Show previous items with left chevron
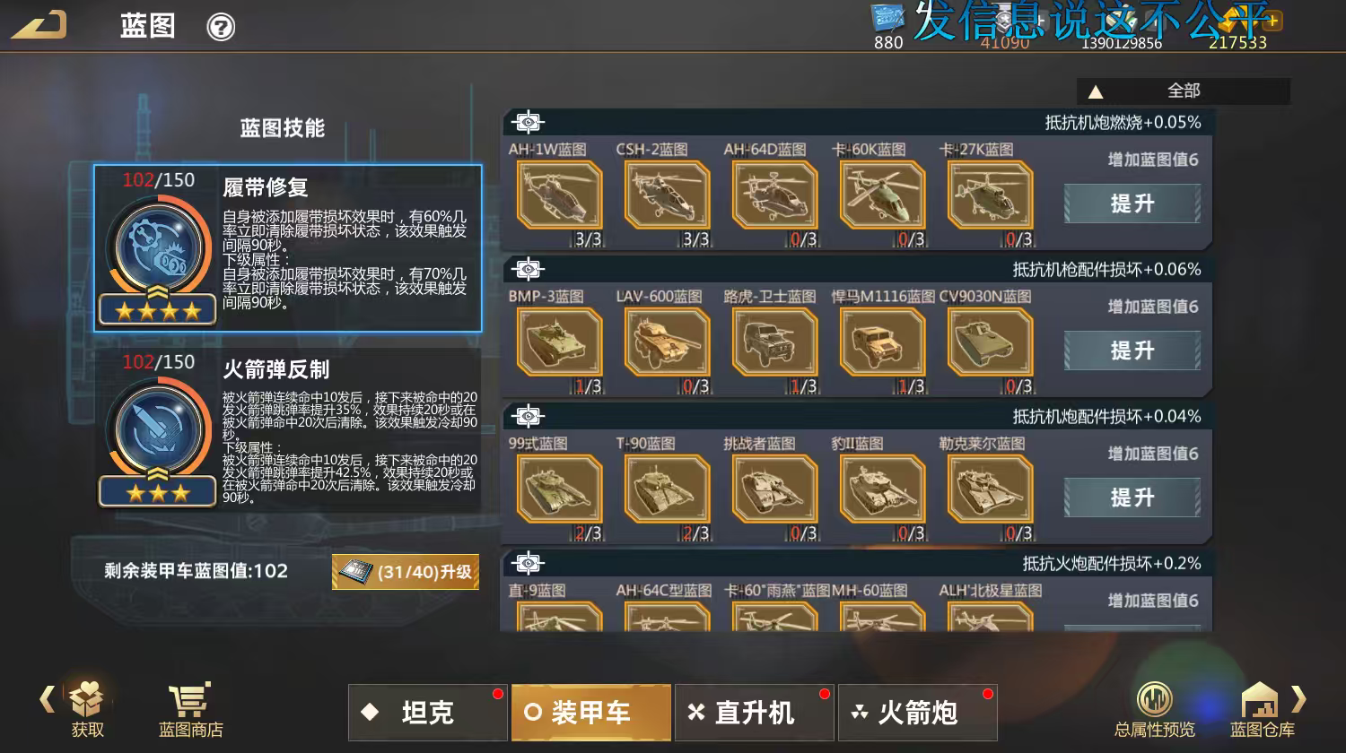1346x753 pixels. (x=47, y=699)
